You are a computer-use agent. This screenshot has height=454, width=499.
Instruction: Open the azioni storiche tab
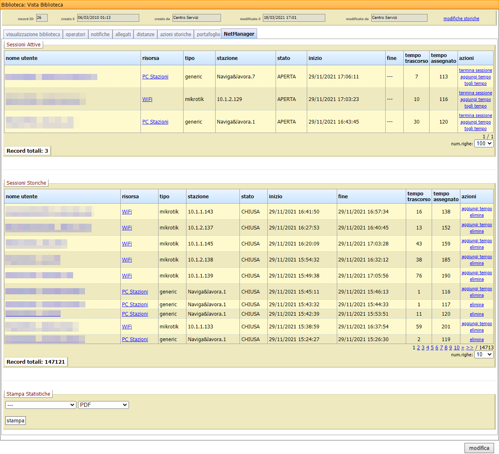tap(175, 34)
